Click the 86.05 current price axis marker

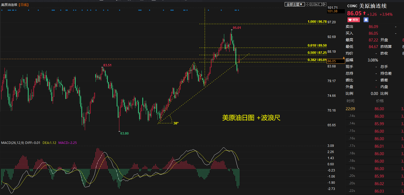point(336,61)
